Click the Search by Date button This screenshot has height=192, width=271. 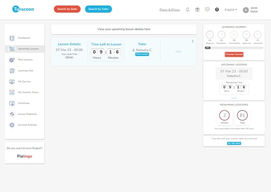point(67,9)
